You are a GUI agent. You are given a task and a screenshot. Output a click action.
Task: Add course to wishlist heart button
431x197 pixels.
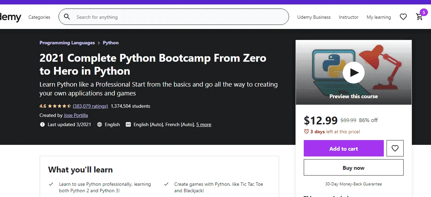[395, 148]
